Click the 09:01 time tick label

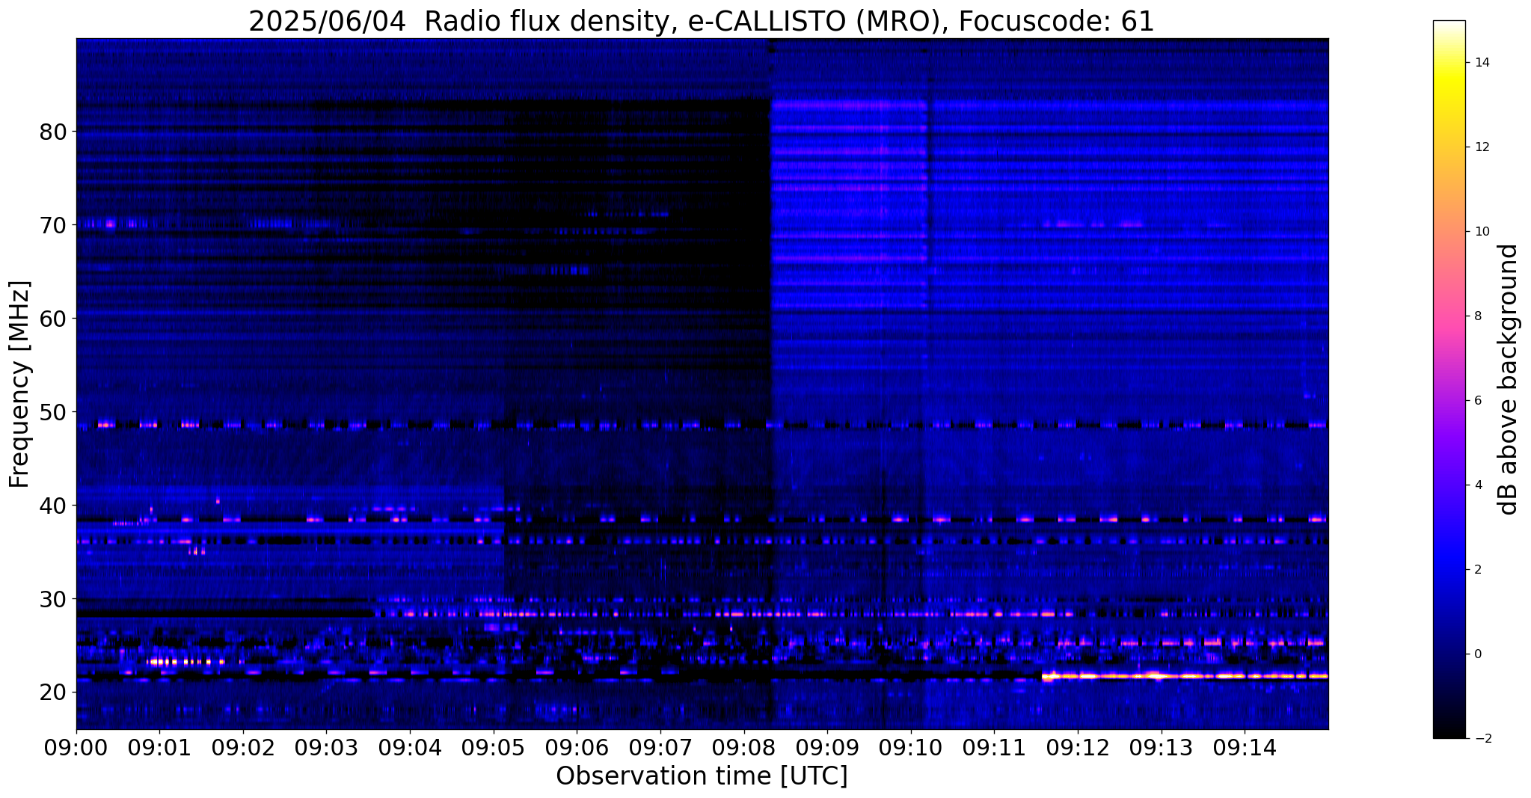[159, 749]
